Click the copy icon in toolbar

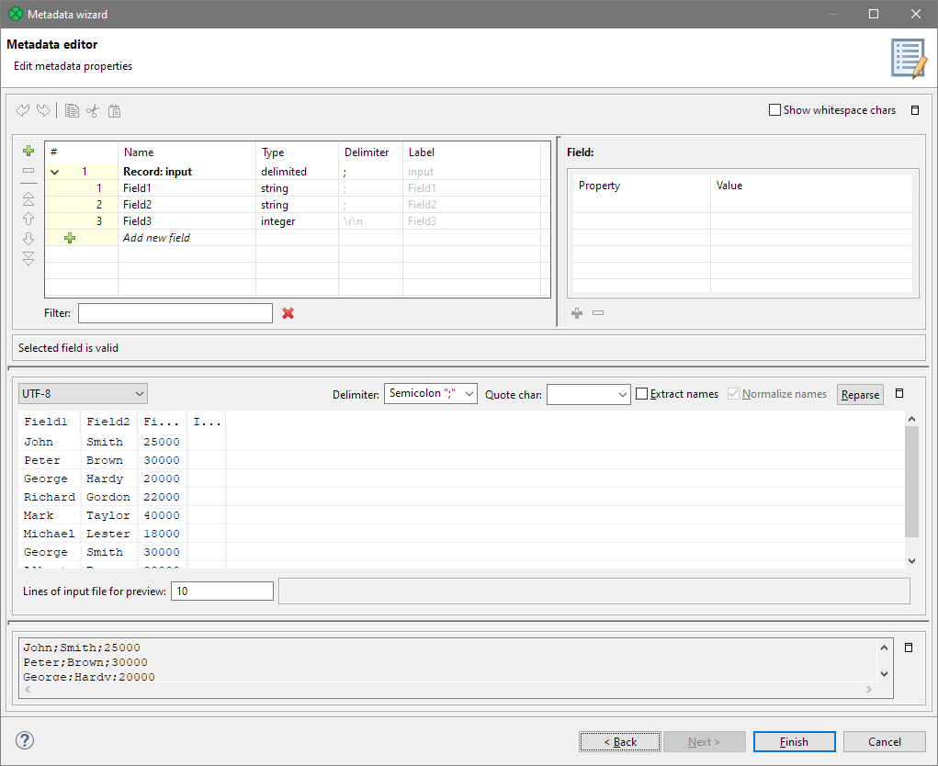72,110
